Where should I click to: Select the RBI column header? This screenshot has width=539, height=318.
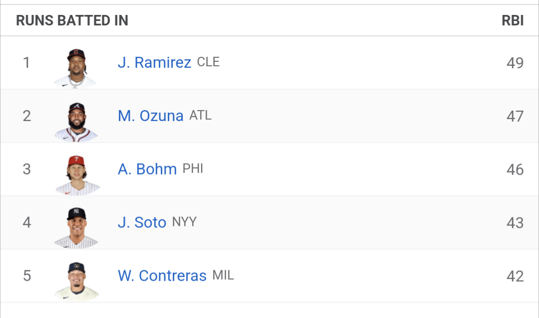(x=513, y=20)
